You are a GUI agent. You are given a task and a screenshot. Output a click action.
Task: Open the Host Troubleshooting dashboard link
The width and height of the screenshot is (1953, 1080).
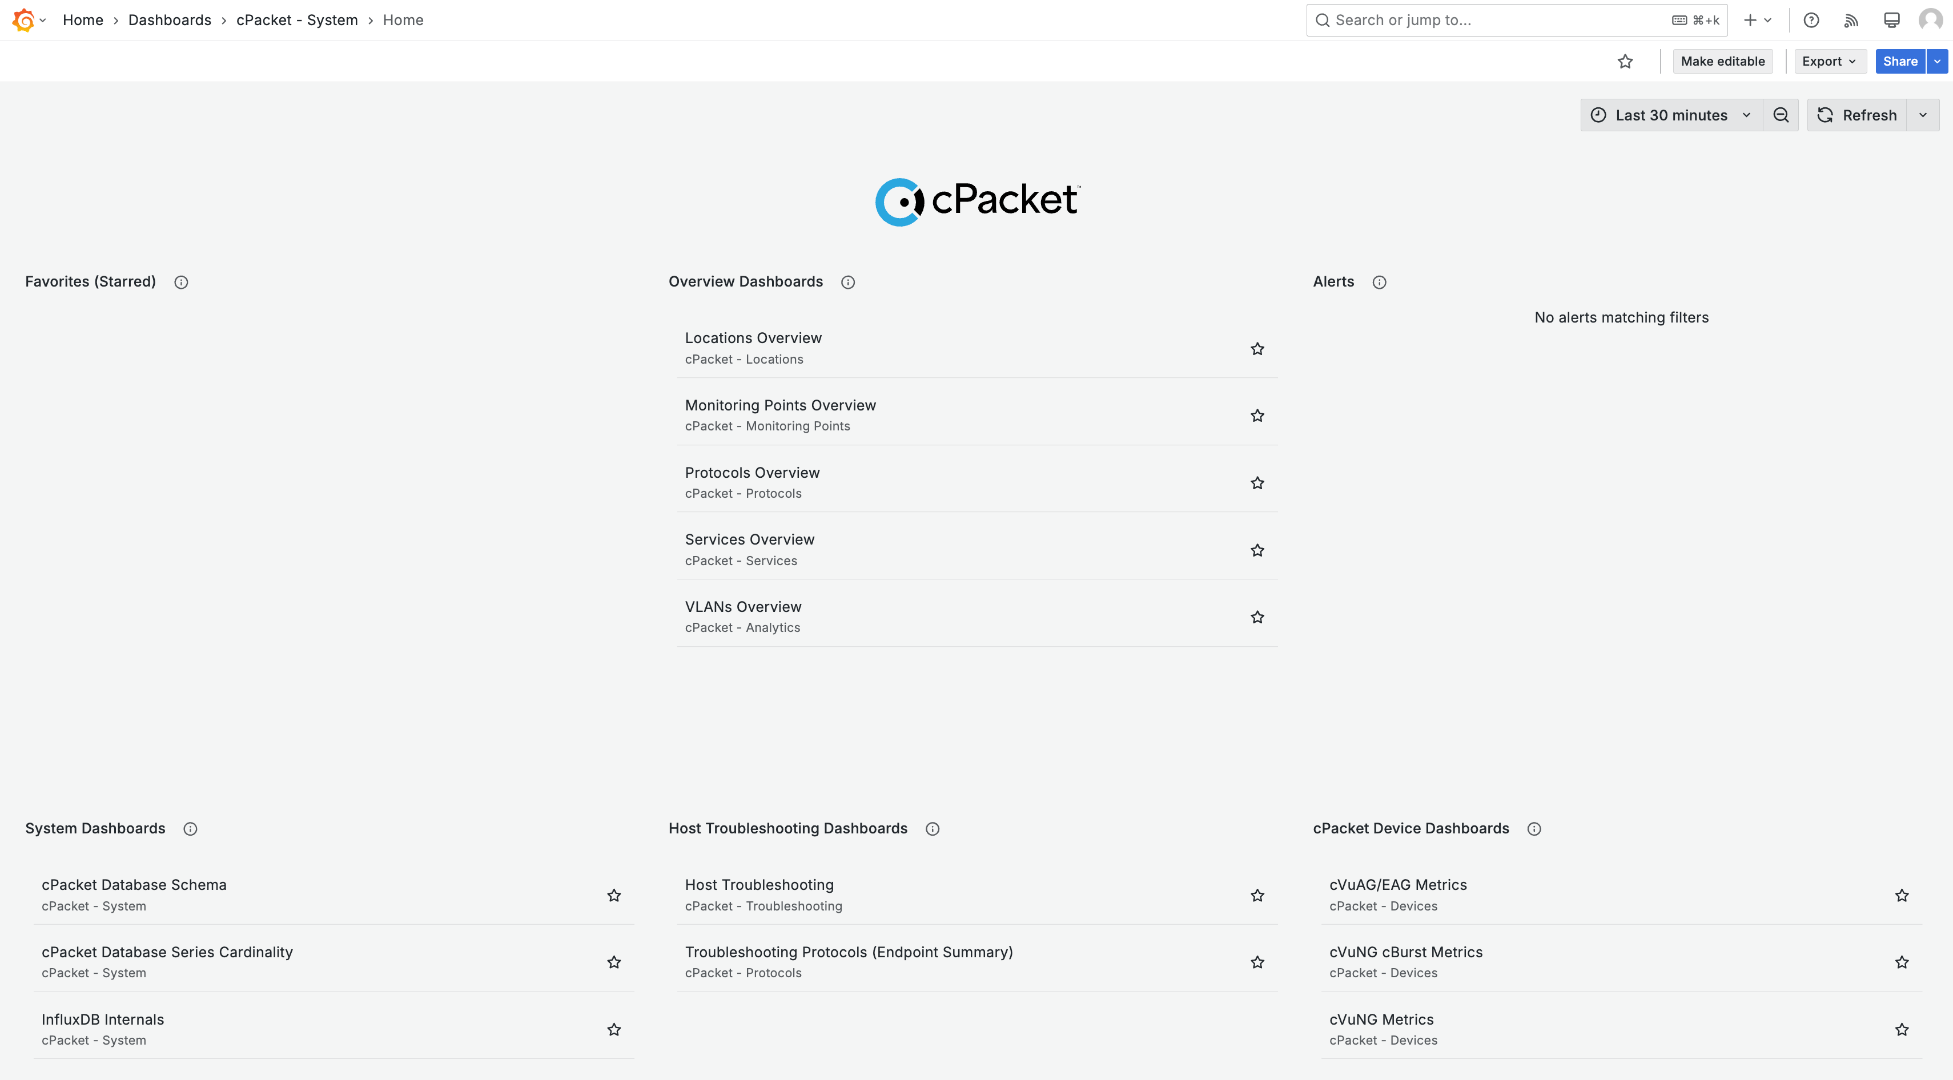[759, 884]
